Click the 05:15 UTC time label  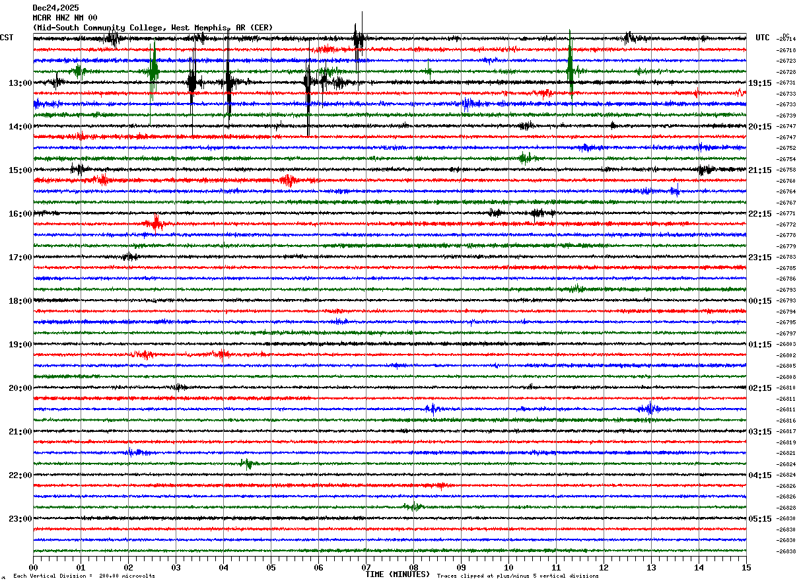760,519
